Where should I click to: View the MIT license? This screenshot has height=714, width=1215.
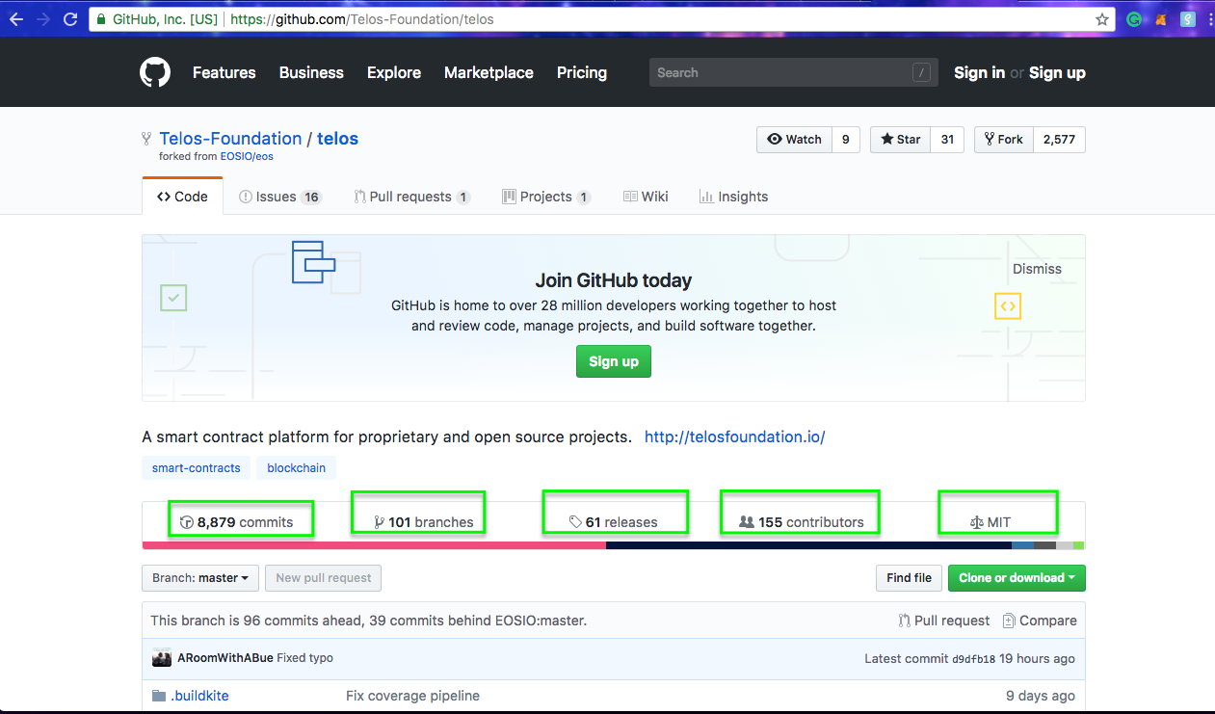coord(990,522)
